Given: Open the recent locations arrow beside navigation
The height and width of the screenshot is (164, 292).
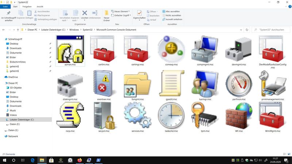Looking at the screenshot, I should pyautogui.click(x=14, y=30).
